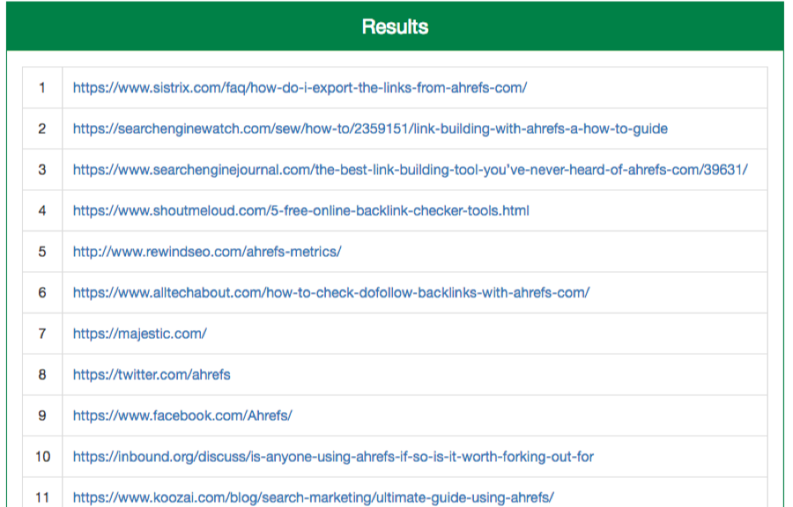Select row number 7 cell

(x=42, y=334)
